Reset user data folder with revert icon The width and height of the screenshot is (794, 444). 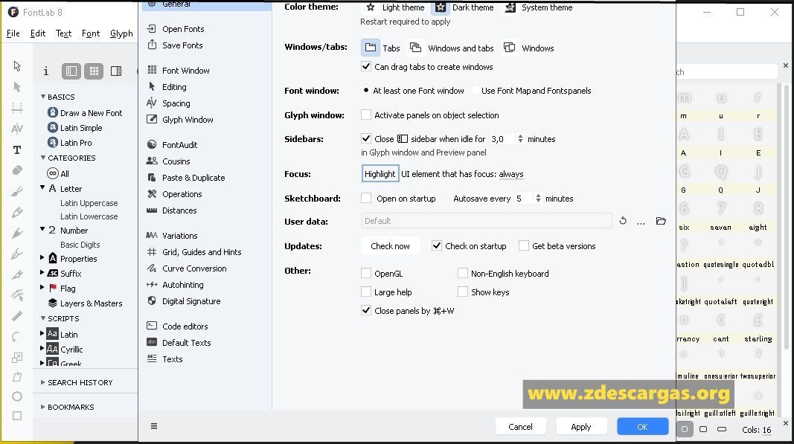click(x=623, y=221)
